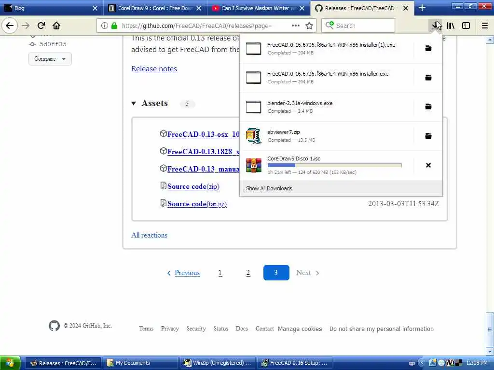The height and width of the screenshot is (370, 494).
Task: Open All reactions link
Action: (150, 235)
